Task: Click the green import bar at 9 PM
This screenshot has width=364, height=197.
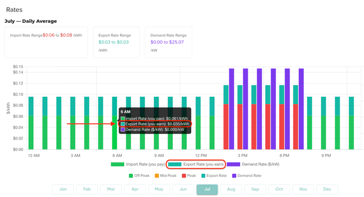Action: pos(323,132)
